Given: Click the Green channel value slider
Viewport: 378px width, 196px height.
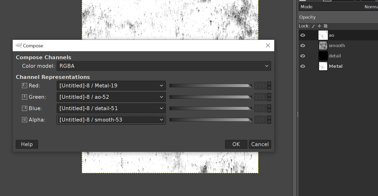Looking at the screenshot, I should point(210,97).
